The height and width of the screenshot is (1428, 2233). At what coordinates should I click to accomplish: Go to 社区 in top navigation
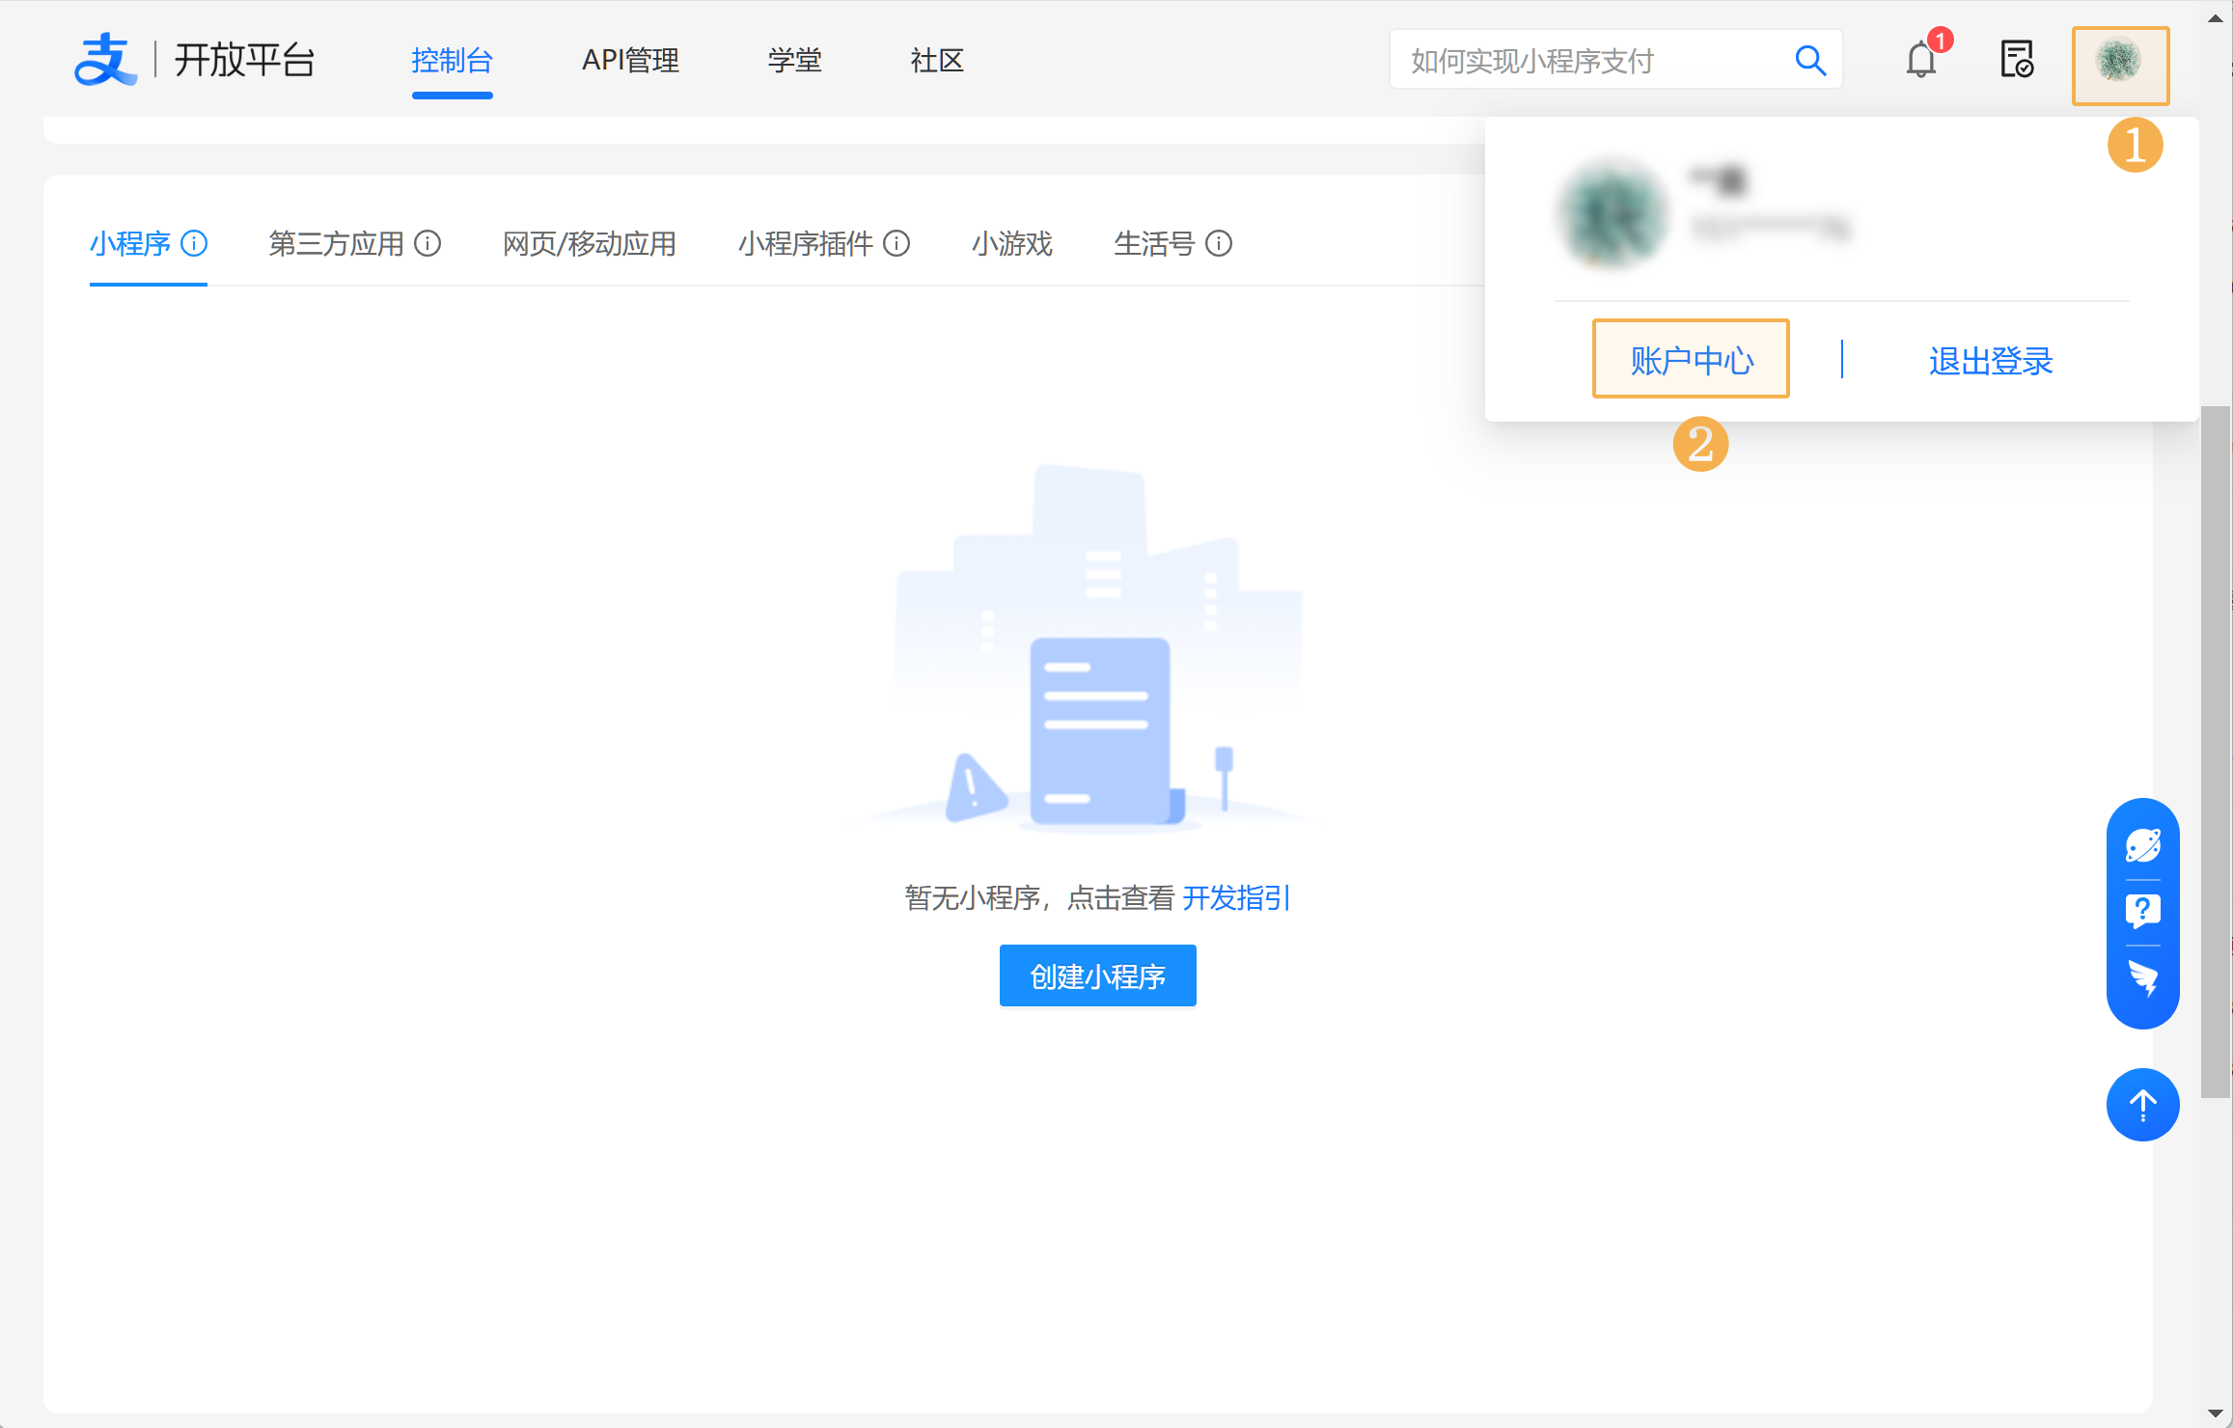(937, 61)
